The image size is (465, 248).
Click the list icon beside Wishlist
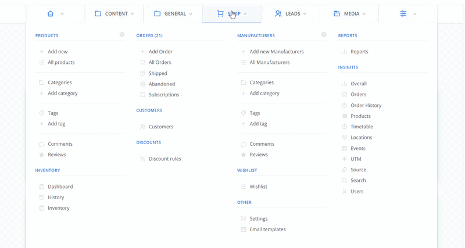[244, 186]
